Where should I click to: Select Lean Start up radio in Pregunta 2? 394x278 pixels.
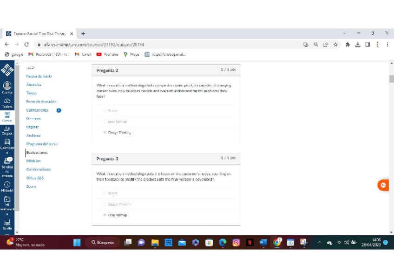[105, 122]
